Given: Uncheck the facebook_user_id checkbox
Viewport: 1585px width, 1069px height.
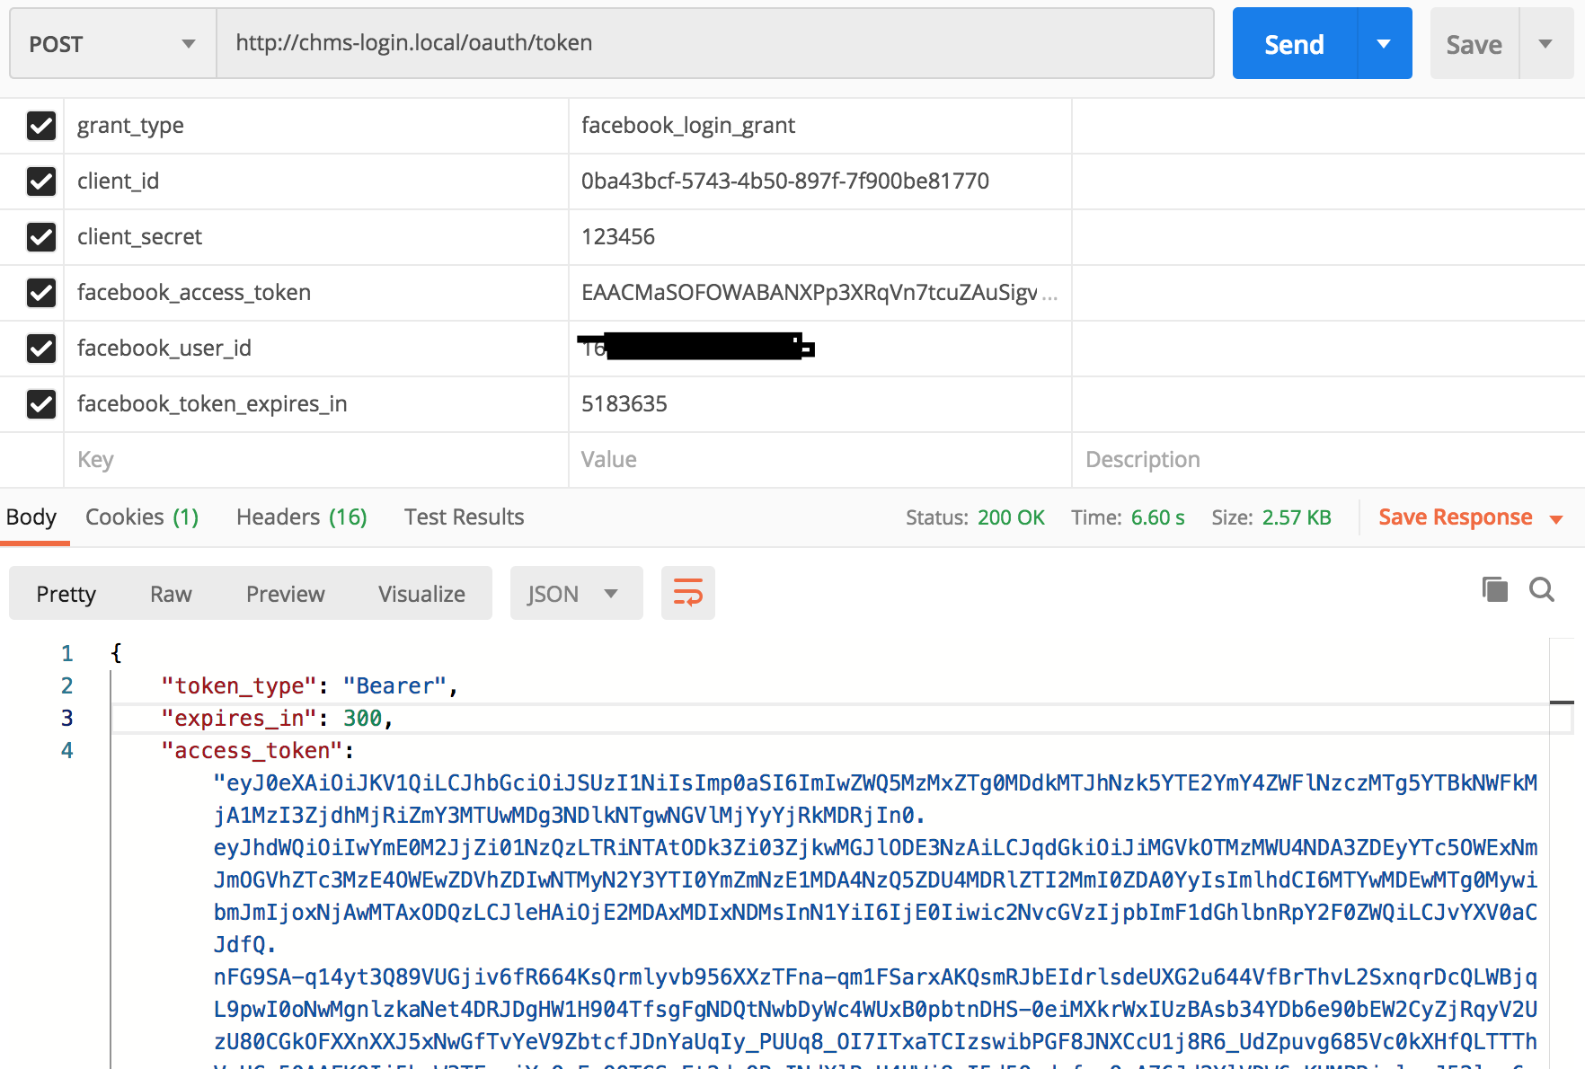Looking at the screenshot, I should coord(41,349).
